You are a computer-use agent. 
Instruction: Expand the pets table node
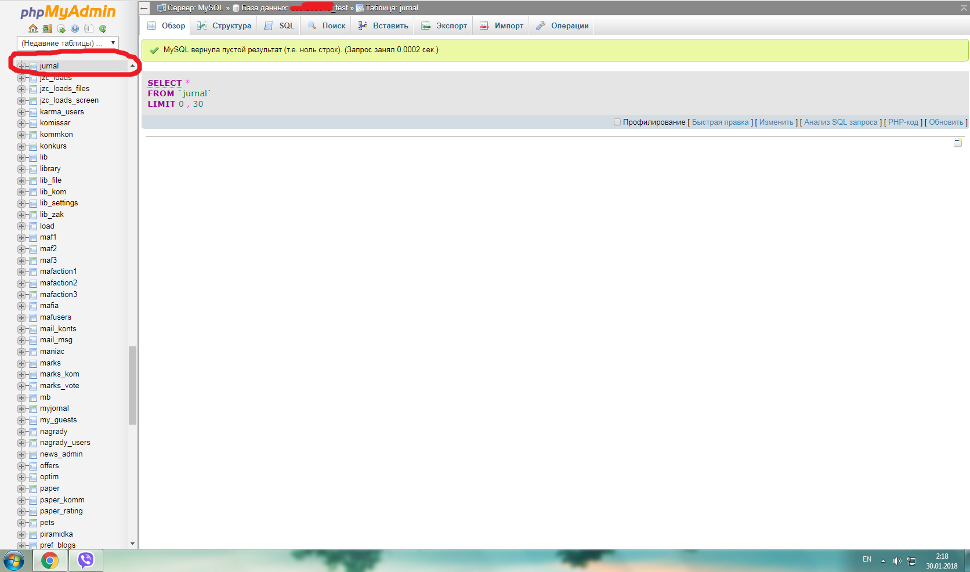click(x=21, y=523)
